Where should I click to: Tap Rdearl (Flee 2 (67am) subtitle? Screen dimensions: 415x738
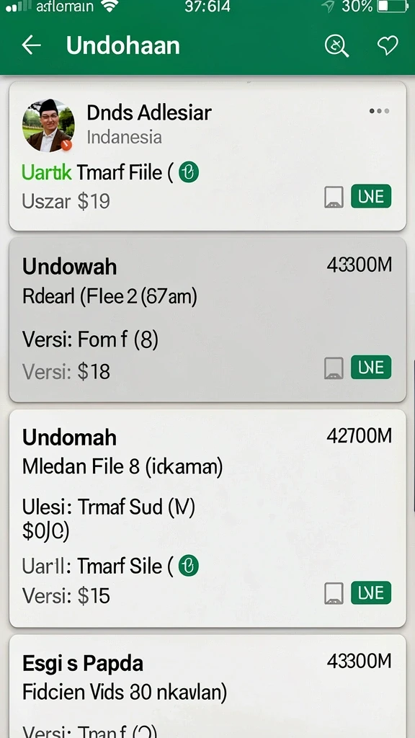tap(110, 296)
